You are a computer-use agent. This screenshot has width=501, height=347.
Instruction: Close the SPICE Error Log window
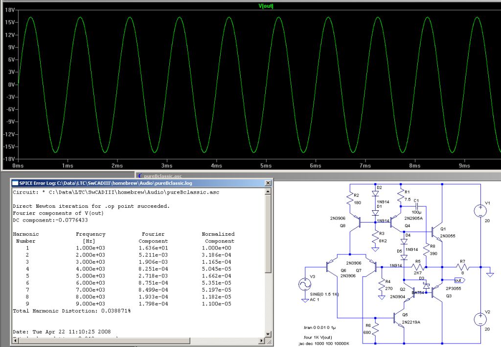click(x=267, y=183)
